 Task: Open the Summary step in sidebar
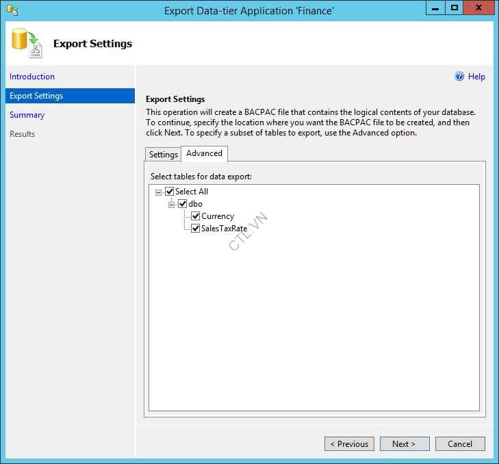pyautogui.click(x=27, y=115)
